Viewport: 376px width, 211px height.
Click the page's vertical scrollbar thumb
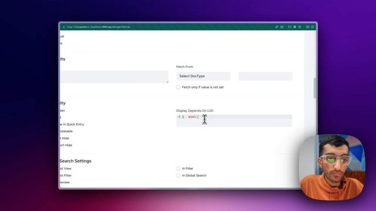(315, 88)
